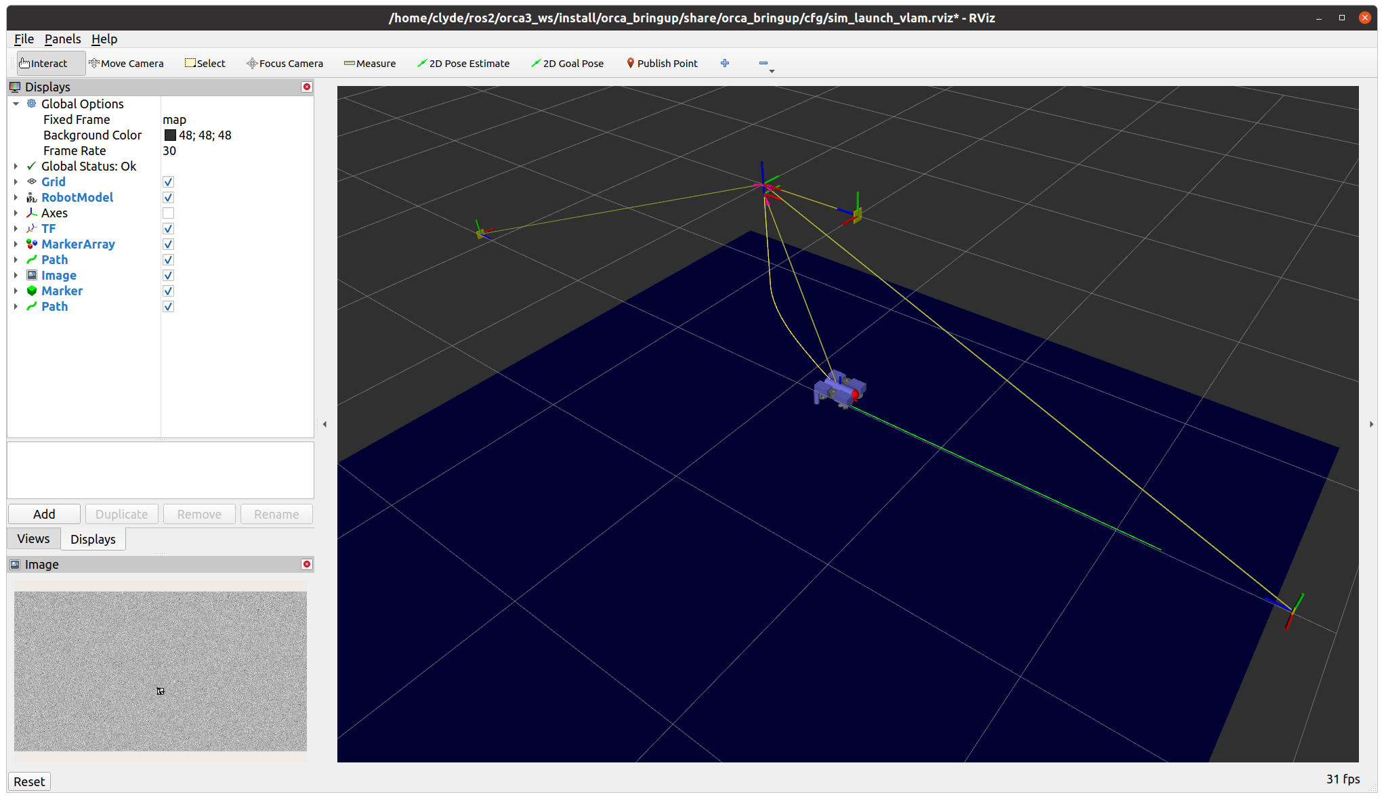
Task: Click the minus remove-tool icon
Action: point(763,63)
